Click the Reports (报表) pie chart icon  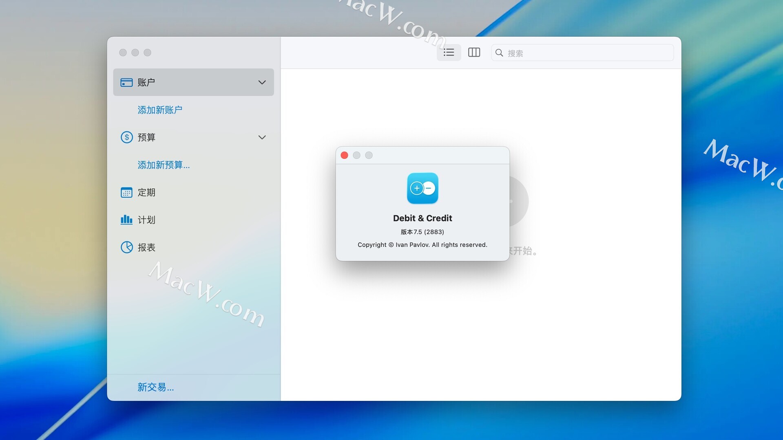coord(126,247)
